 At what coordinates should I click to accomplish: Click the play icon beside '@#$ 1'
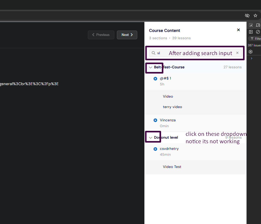[155, 78]
